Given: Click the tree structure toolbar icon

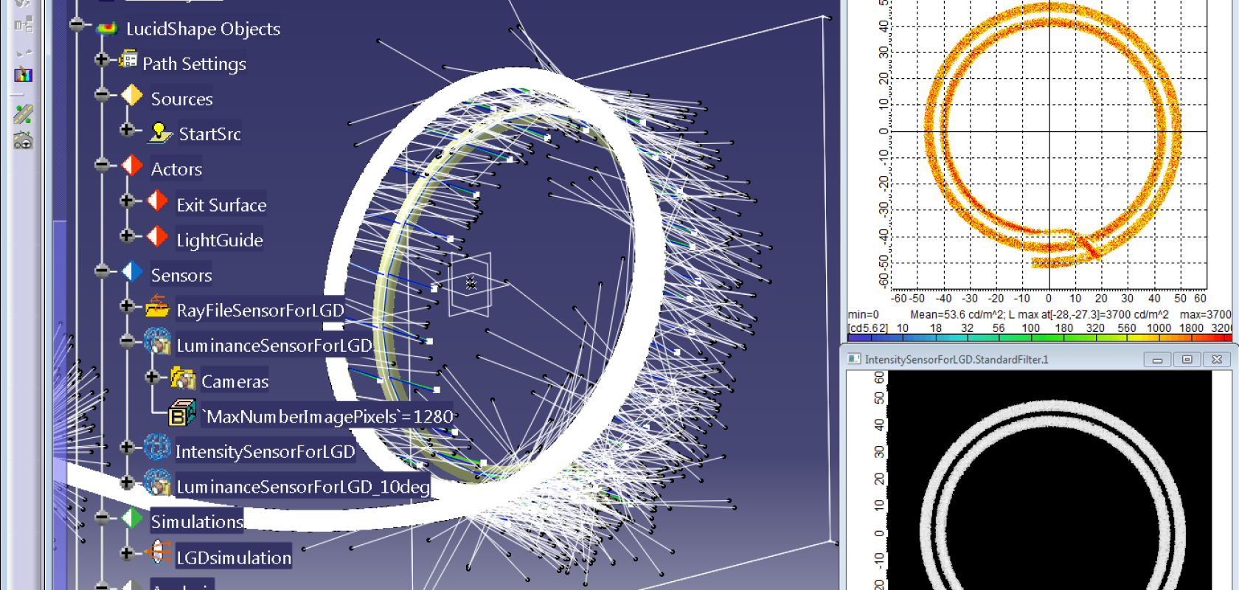Looking at the screenshot, I should (24, 24).
